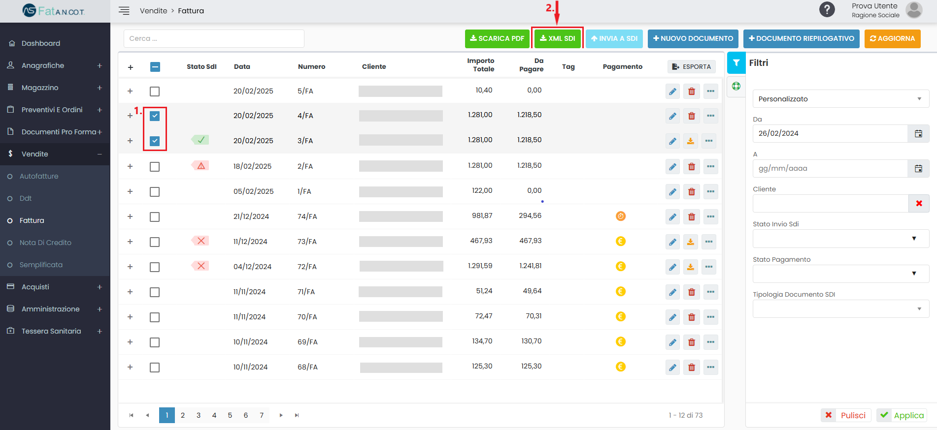Open the filter funnel panel icon
Image resolution: width=937 pixels, height=430 pixels.
pos(736,63)
